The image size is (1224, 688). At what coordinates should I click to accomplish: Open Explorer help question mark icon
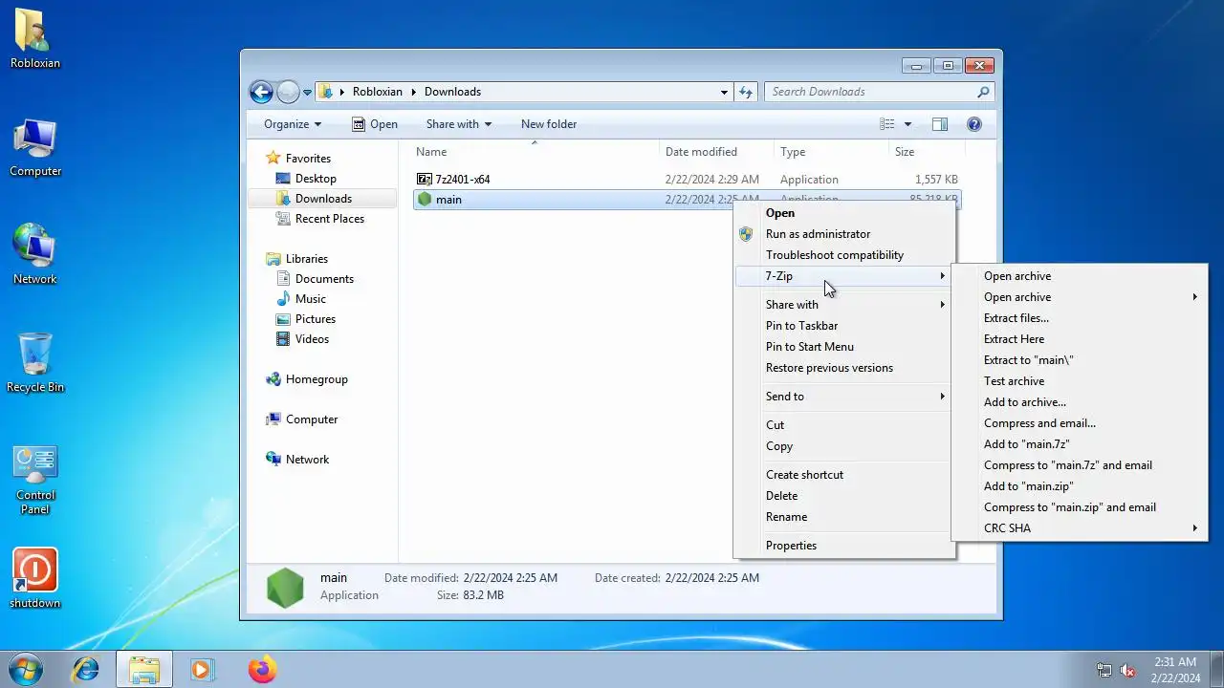click(x=974, y=124)
